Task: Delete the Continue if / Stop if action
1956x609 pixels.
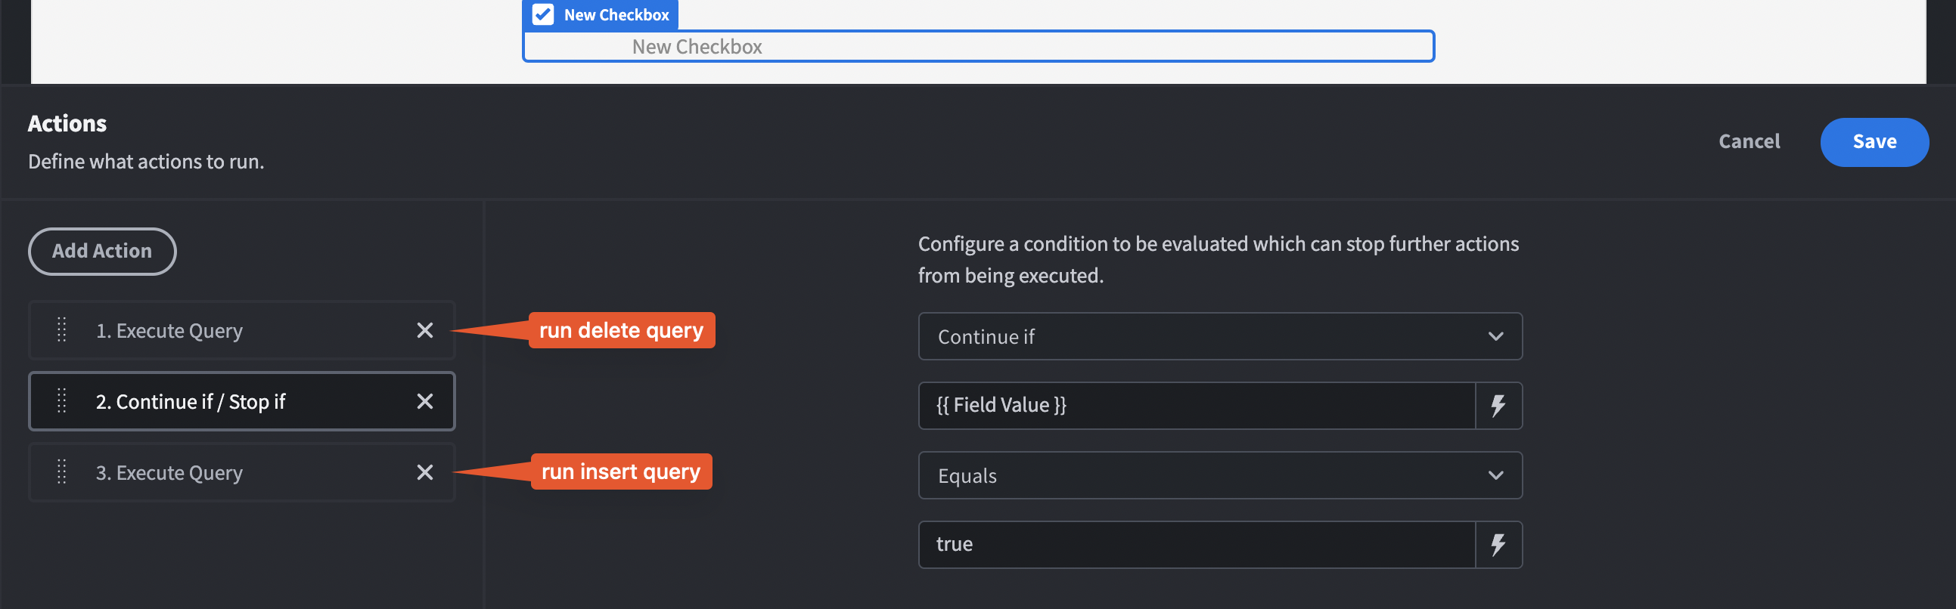Action: pyautogui.click(x=424, y=401)
